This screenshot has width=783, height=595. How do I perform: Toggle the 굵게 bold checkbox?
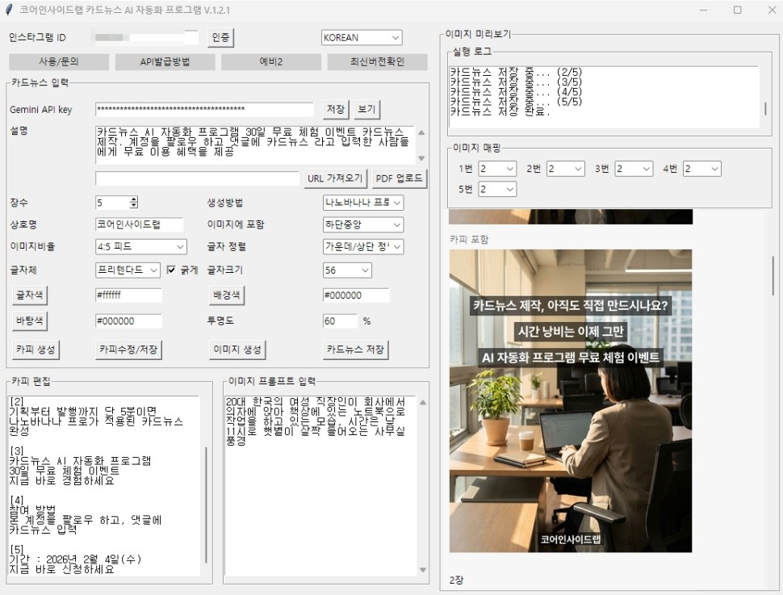click(x=171, y=270)
